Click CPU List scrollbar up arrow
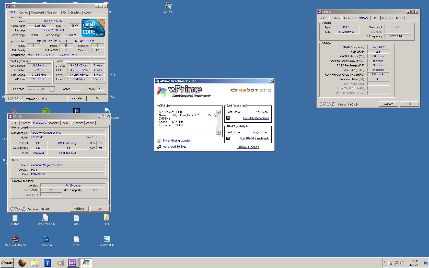 click(x=218, y=112)
